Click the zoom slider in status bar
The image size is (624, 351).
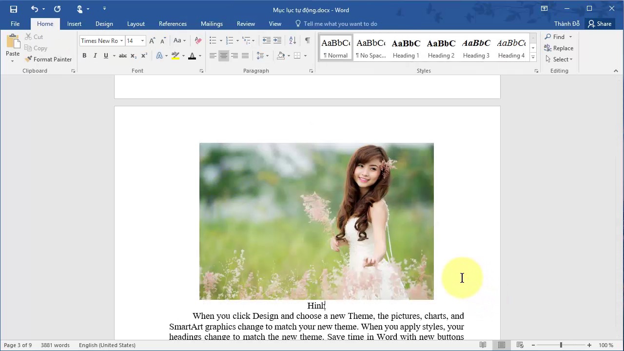561,345
